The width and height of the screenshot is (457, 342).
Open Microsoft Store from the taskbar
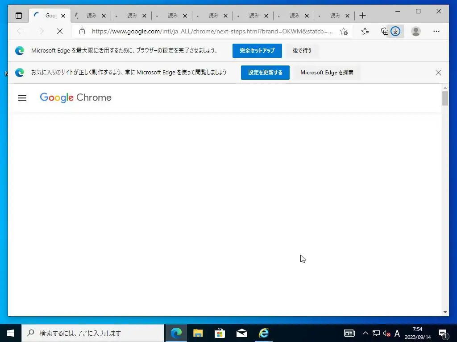[220, 333]
